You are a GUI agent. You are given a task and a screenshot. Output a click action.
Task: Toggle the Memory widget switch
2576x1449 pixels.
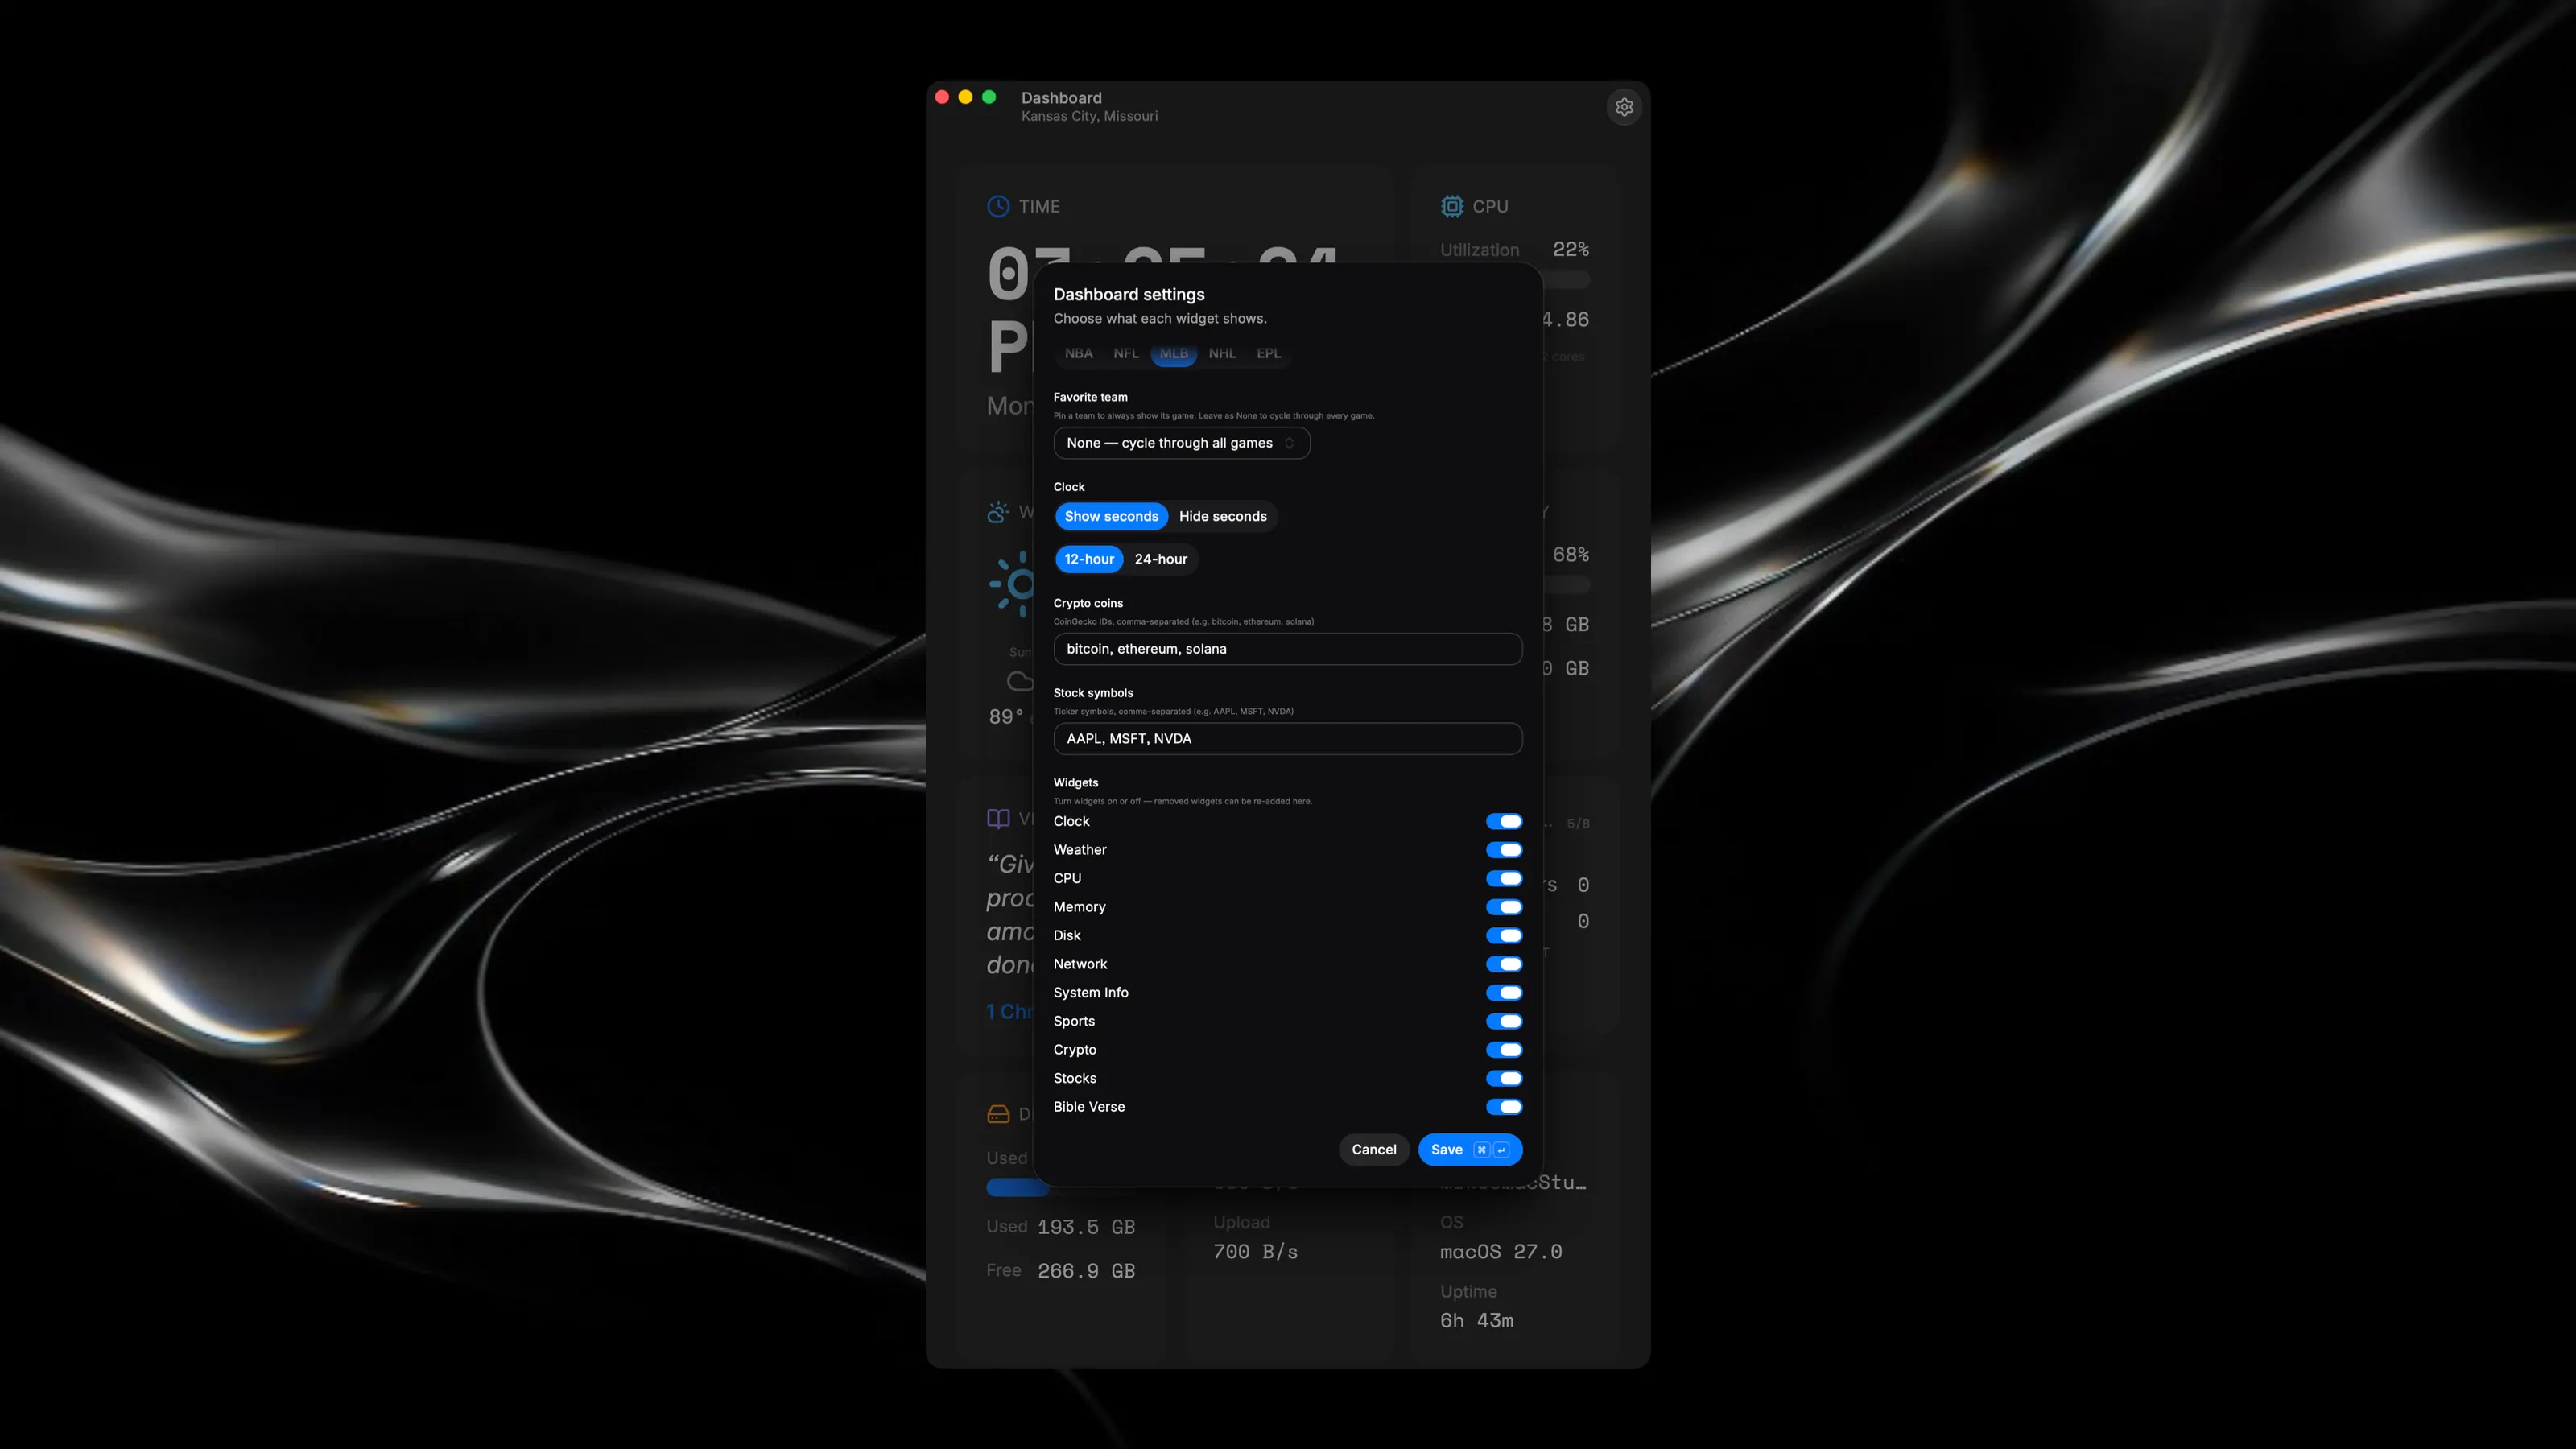pos(1504,907)
